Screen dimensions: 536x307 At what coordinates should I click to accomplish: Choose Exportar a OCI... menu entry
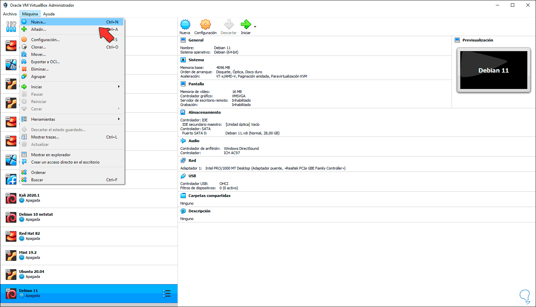[72, 62]
